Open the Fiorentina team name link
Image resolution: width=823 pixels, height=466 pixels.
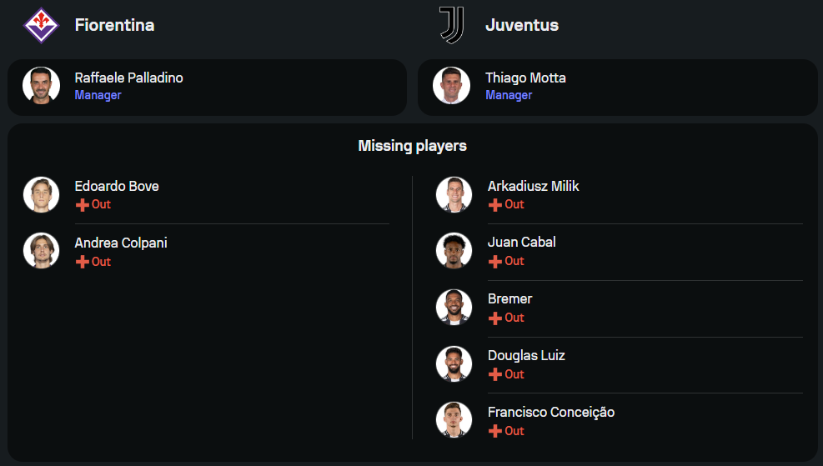114,25
